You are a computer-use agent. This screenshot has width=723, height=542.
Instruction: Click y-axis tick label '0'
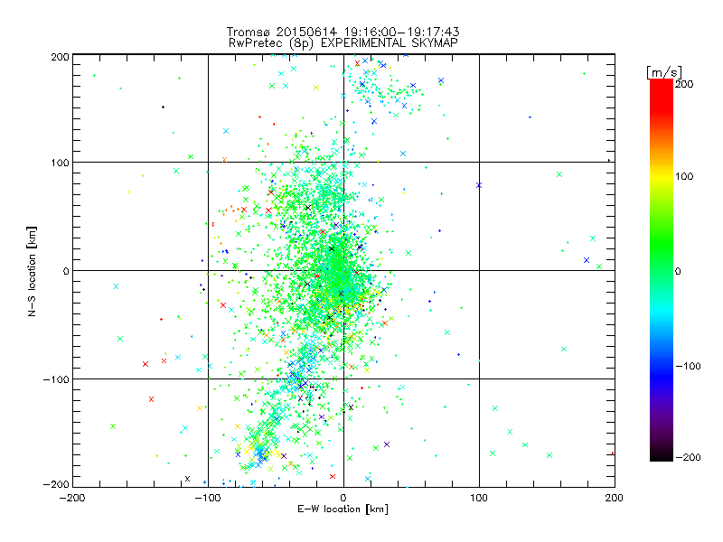coord(66,271)
